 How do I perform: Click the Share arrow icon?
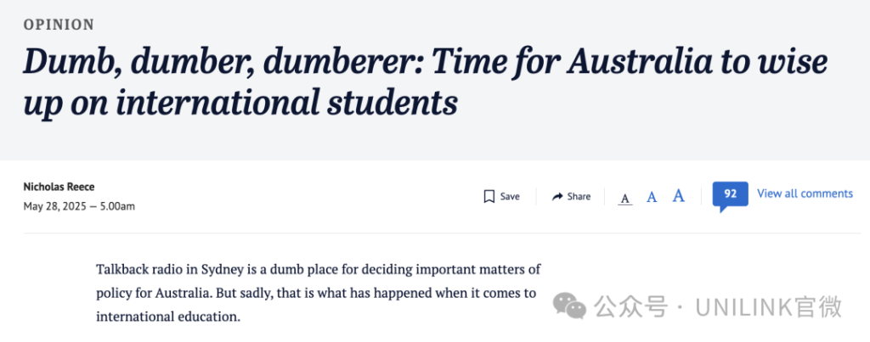coord(557,196)
